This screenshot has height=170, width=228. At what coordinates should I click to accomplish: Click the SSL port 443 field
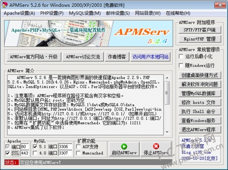coord(25,153)
